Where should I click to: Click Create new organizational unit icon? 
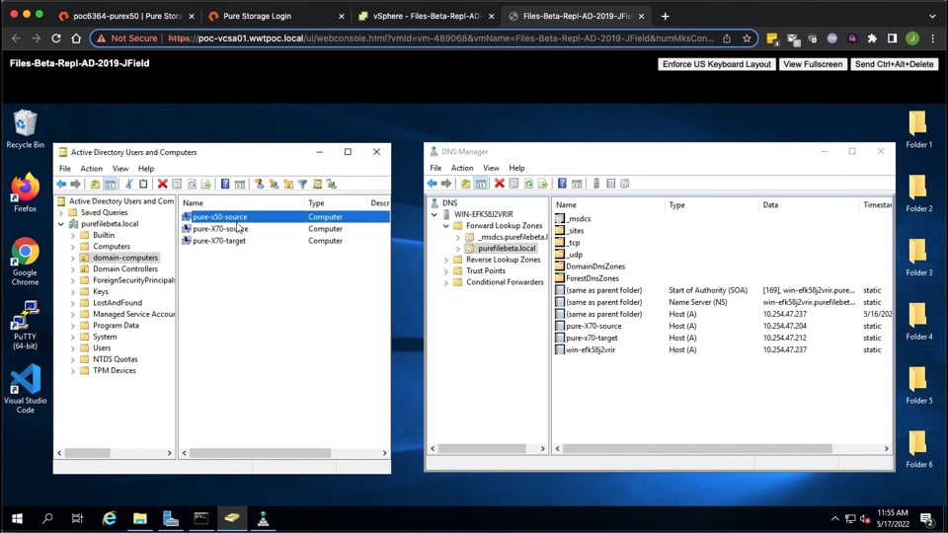click(x=288, y=184)
